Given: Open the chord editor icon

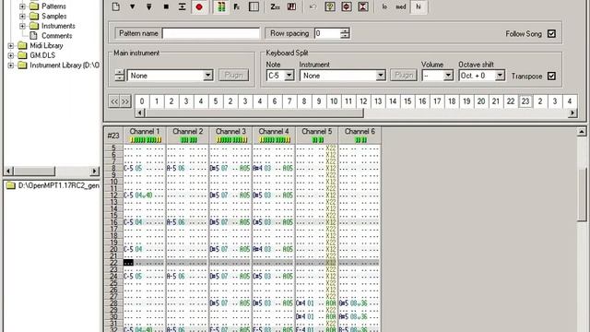Looking at the screenshot, I should [291, 6].
